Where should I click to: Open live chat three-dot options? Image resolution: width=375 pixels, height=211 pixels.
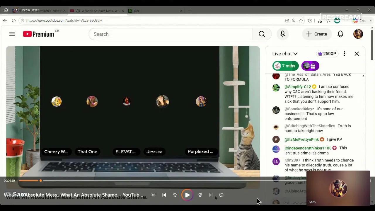(345, 54)
